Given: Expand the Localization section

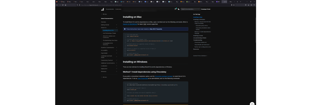Looking at the screenshot, I should tap(109, 66).
